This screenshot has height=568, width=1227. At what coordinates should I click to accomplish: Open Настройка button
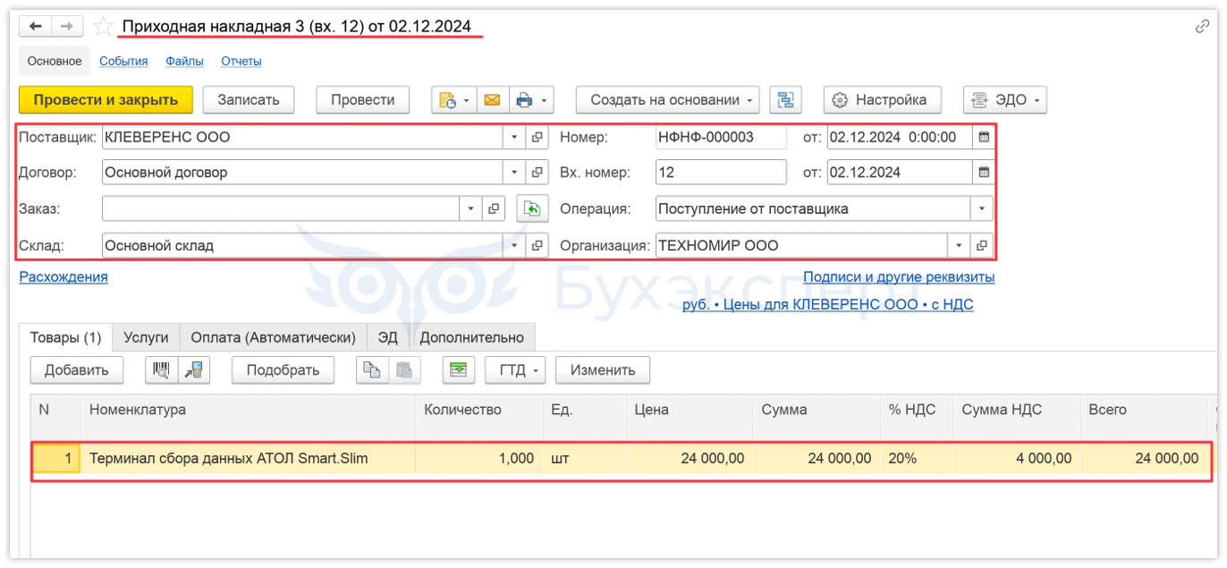point(882,100)
